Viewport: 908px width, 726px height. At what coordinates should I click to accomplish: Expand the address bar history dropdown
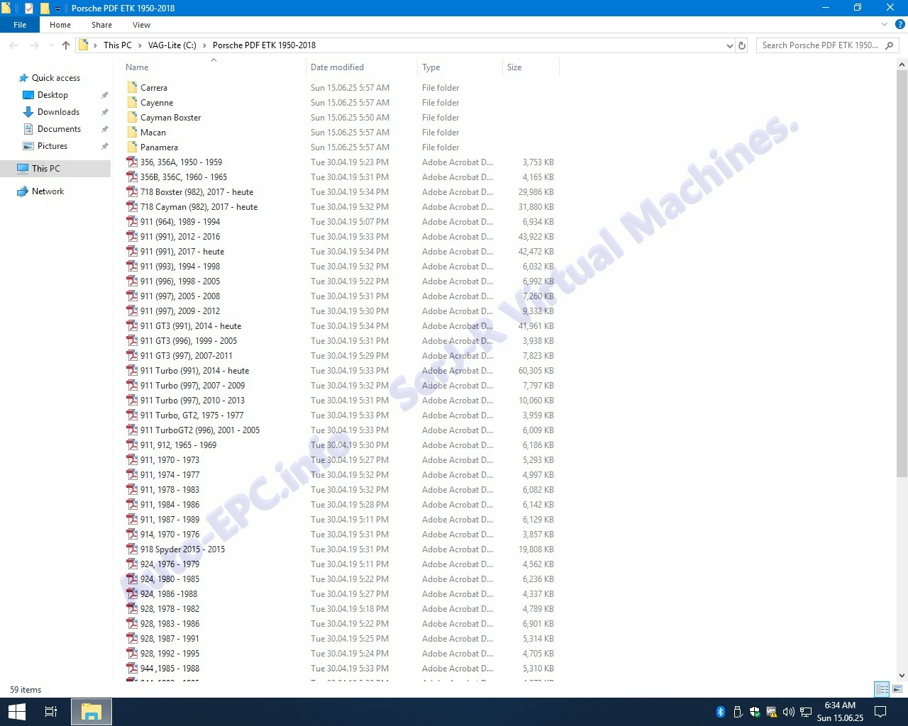729,45
